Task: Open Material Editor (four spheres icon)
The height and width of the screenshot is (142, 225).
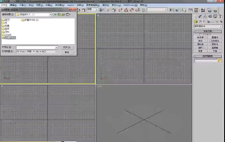Action: click(x=203, y=10)
